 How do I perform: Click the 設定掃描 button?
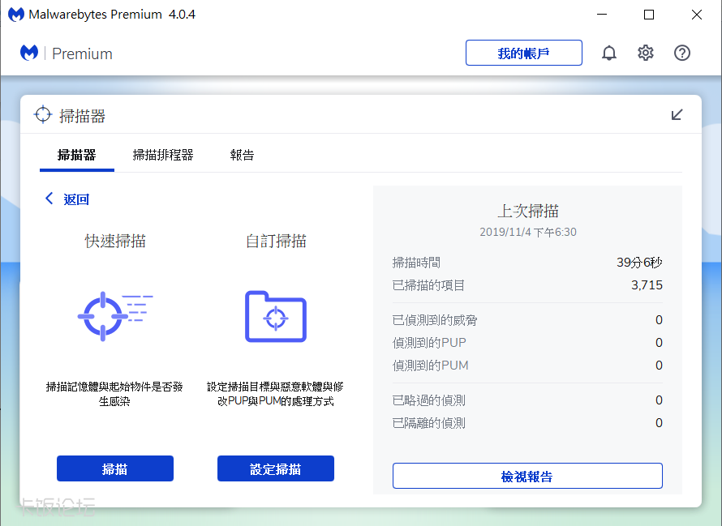point(276,468)
